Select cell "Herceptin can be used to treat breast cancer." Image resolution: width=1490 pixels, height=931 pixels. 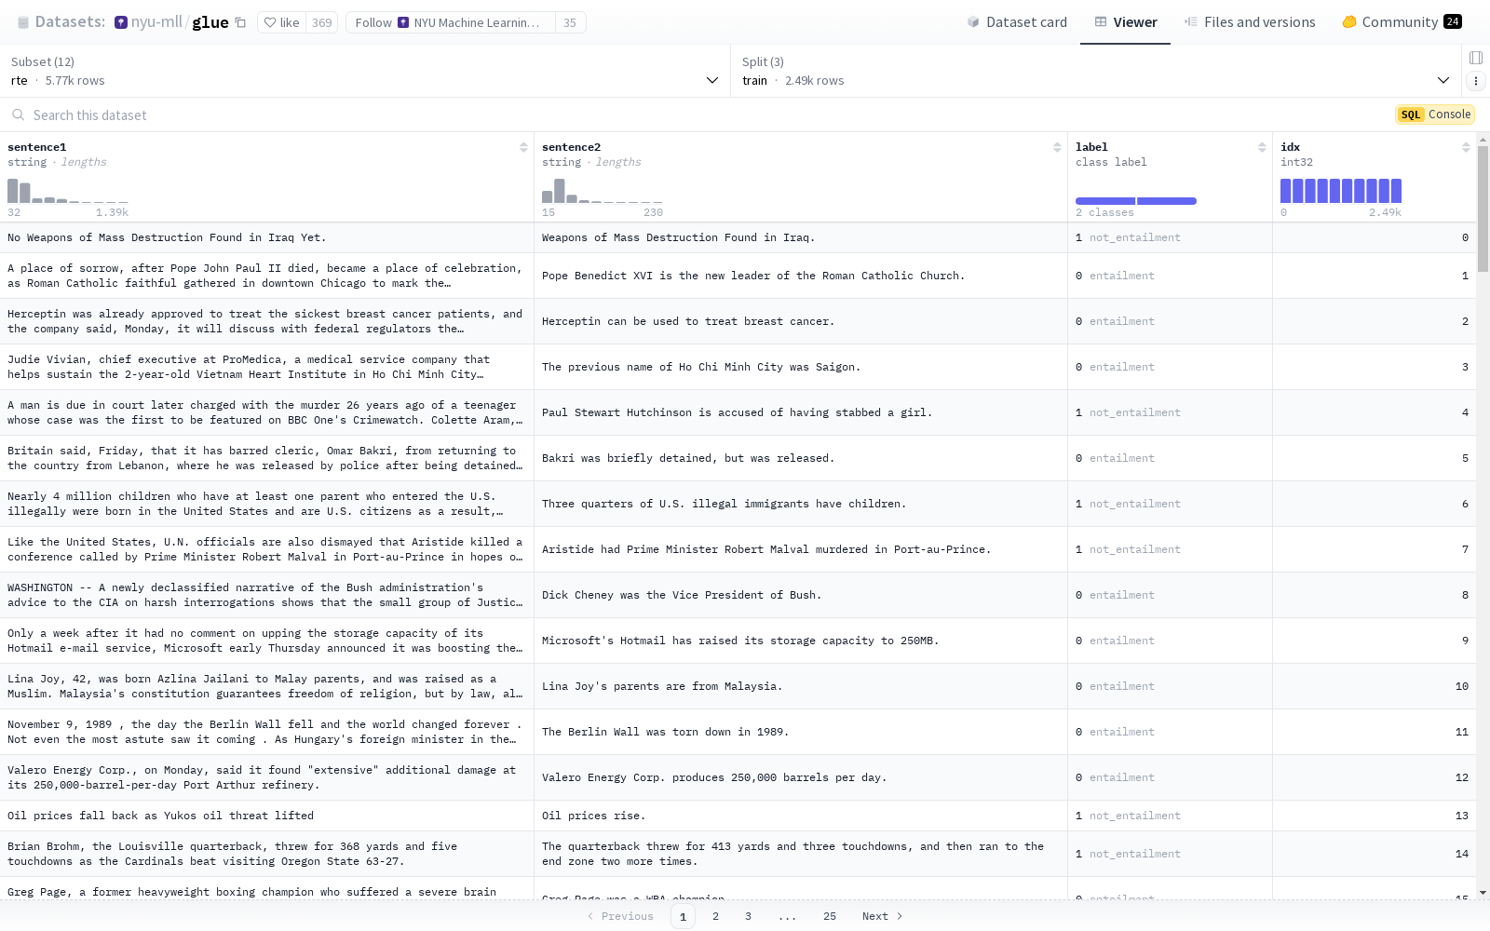tap(801, 321)
